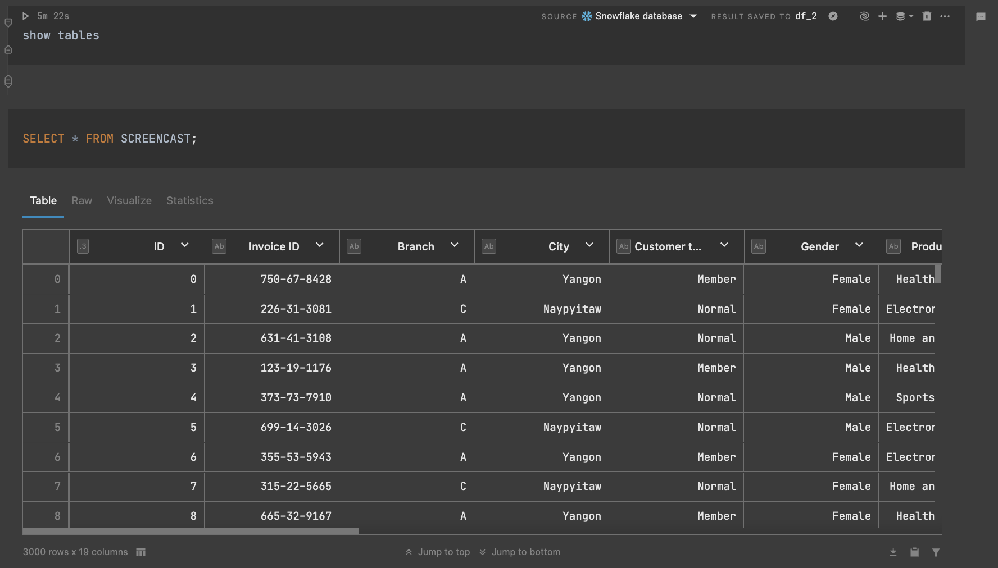Switch to the Statistics tab
The image size is (998, 568).
click(189, 200)
